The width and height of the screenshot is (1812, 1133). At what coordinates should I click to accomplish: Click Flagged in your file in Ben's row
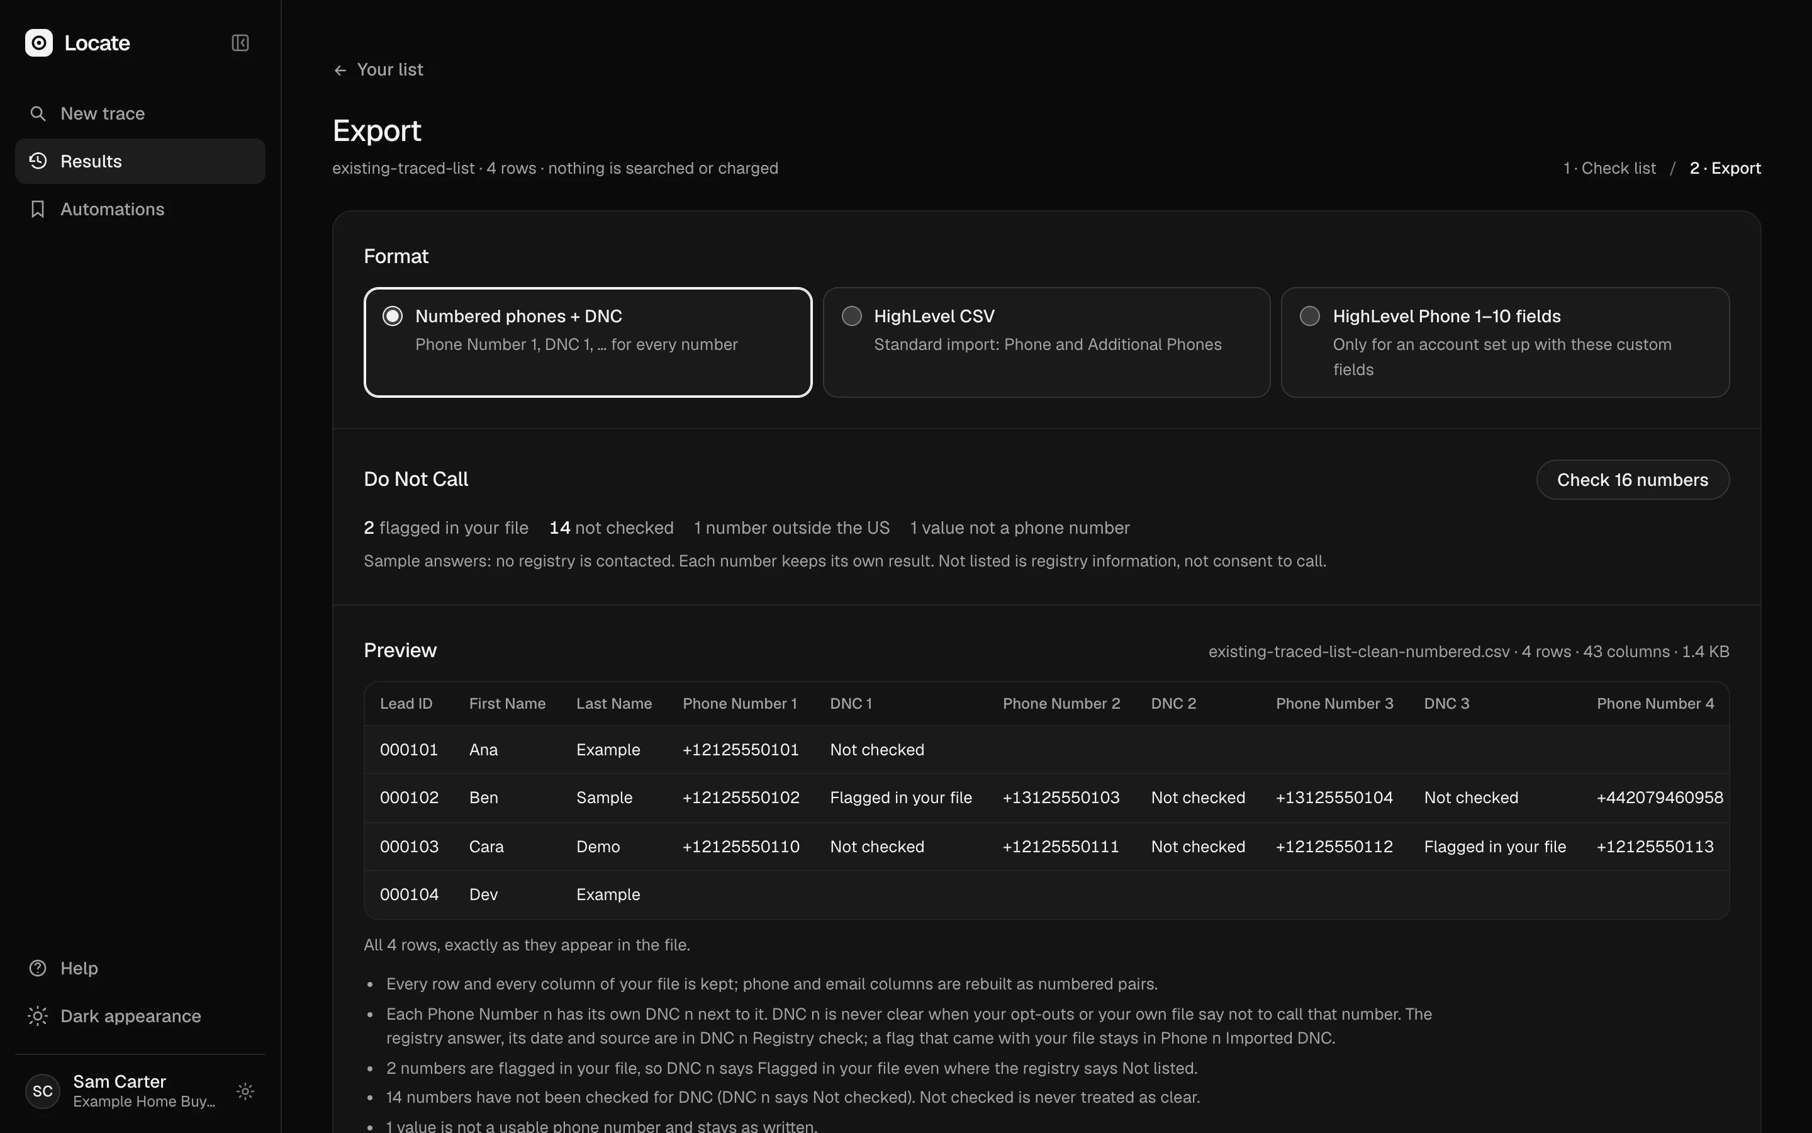(x=901, y=798)
